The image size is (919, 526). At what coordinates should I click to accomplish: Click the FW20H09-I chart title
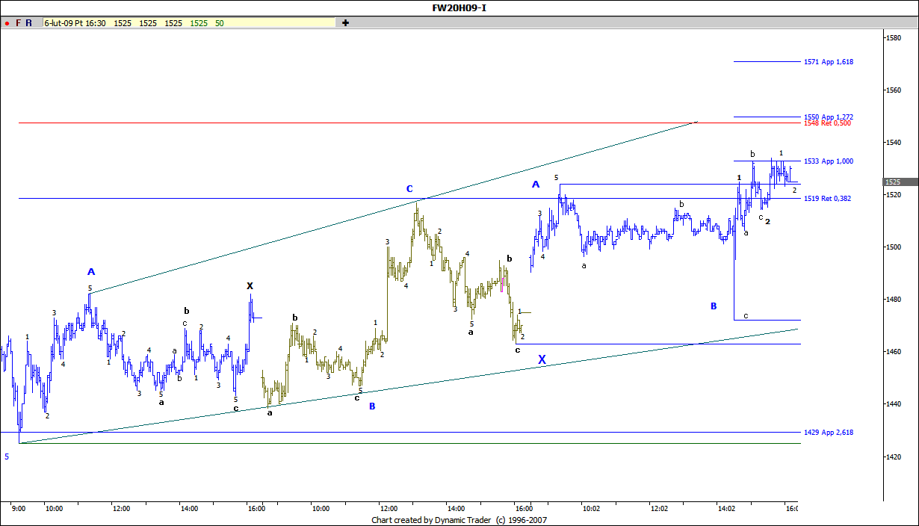click(459, 8)
